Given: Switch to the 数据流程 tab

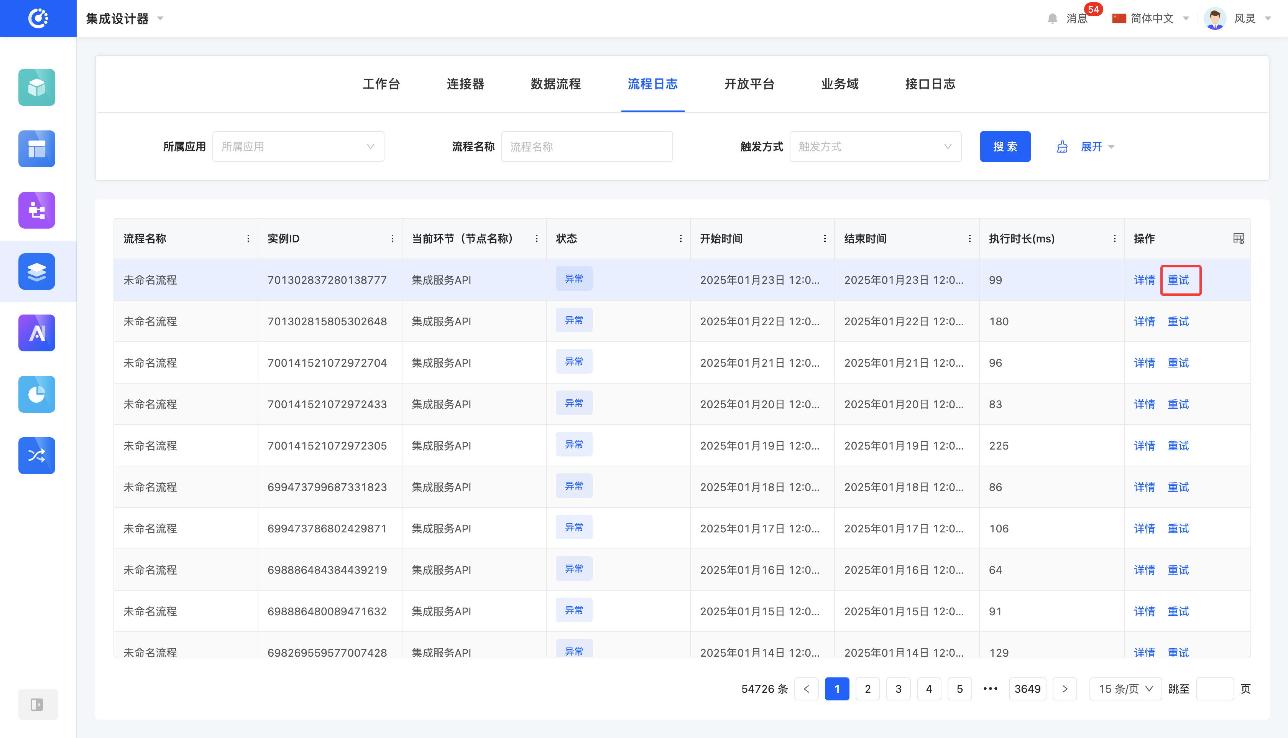Looking at the screenshot, I should [555, 84].
